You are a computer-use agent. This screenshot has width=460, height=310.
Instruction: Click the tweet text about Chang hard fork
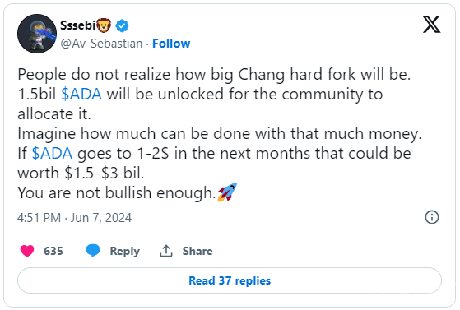(220, 133)
